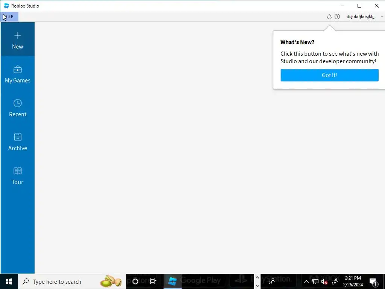Switch to the Recent tab

click(x=17, y=108)
